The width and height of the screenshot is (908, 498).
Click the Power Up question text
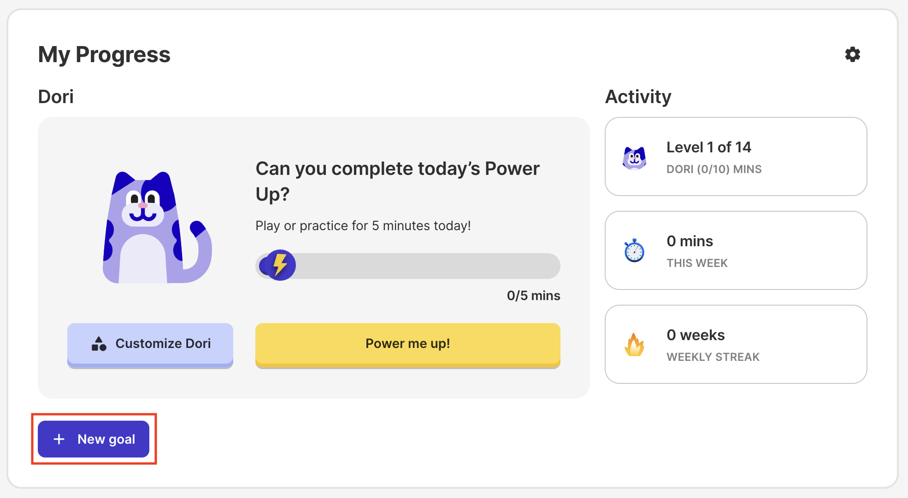coord(397,181)
